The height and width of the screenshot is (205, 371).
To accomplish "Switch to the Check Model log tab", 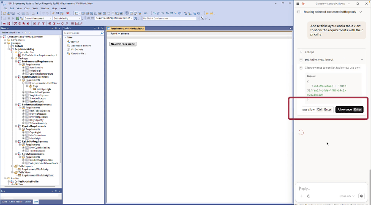I will [16, 202].
